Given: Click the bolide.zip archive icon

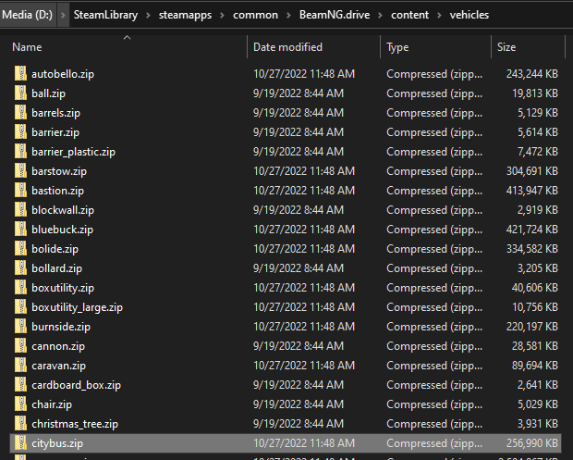Looking at the screenshot, I should tap(21, 248).
